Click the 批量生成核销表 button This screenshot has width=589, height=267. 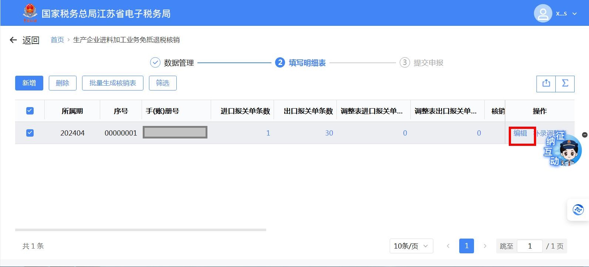pyautogui.click(x=113, y=83)
